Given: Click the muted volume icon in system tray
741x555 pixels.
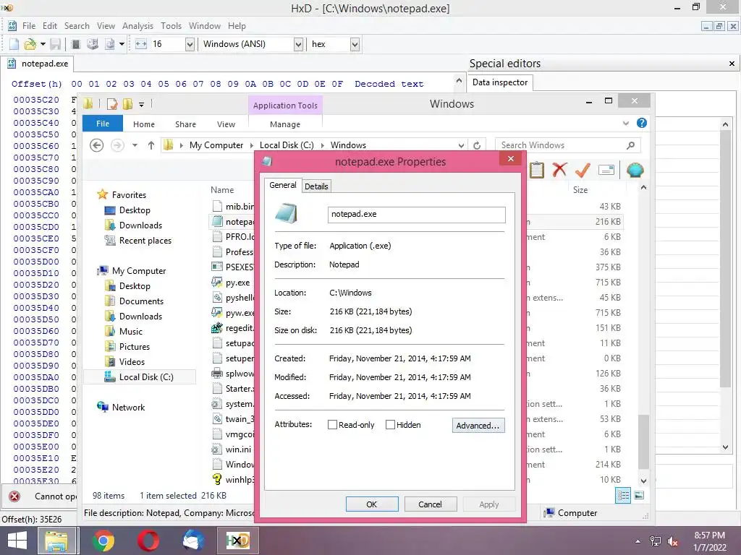Looking at the screenshot, I should [x=672, y=541].
